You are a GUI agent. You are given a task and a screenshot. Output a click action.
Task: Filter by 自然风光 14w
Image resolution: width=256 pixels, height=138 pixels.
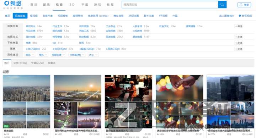pyautogui.click(x=34, y=26)
